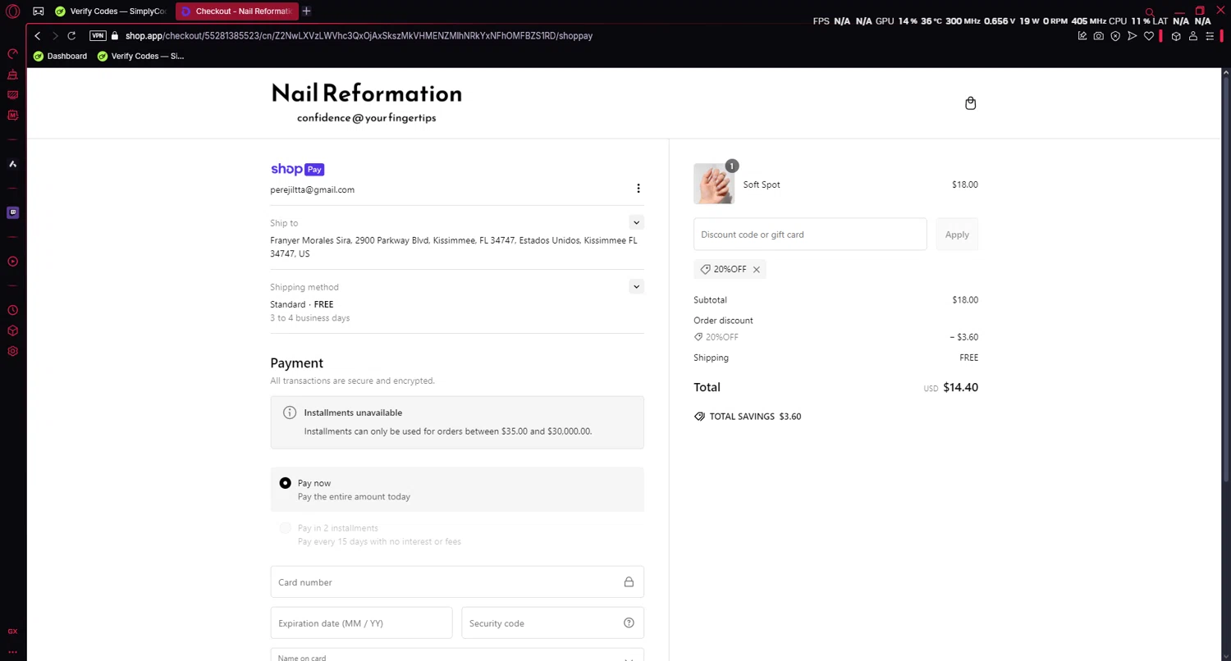This screenshot has width=1231, height=661.
Task: Open the edit page pencil icon
Action: click(x=1082, y=36)
